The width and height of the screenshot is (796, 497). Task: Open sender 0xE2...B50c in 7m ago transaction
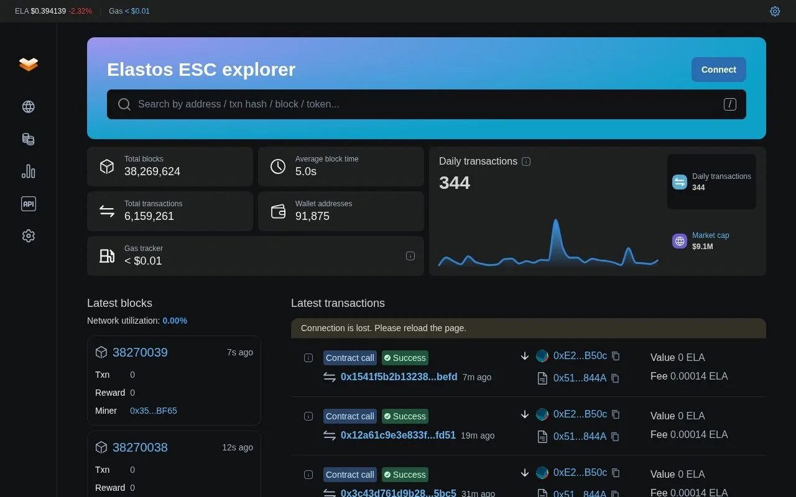(580, 356)
